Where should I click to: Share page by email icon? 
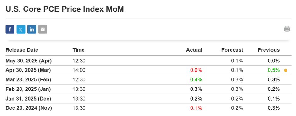[x=43, y=29]
